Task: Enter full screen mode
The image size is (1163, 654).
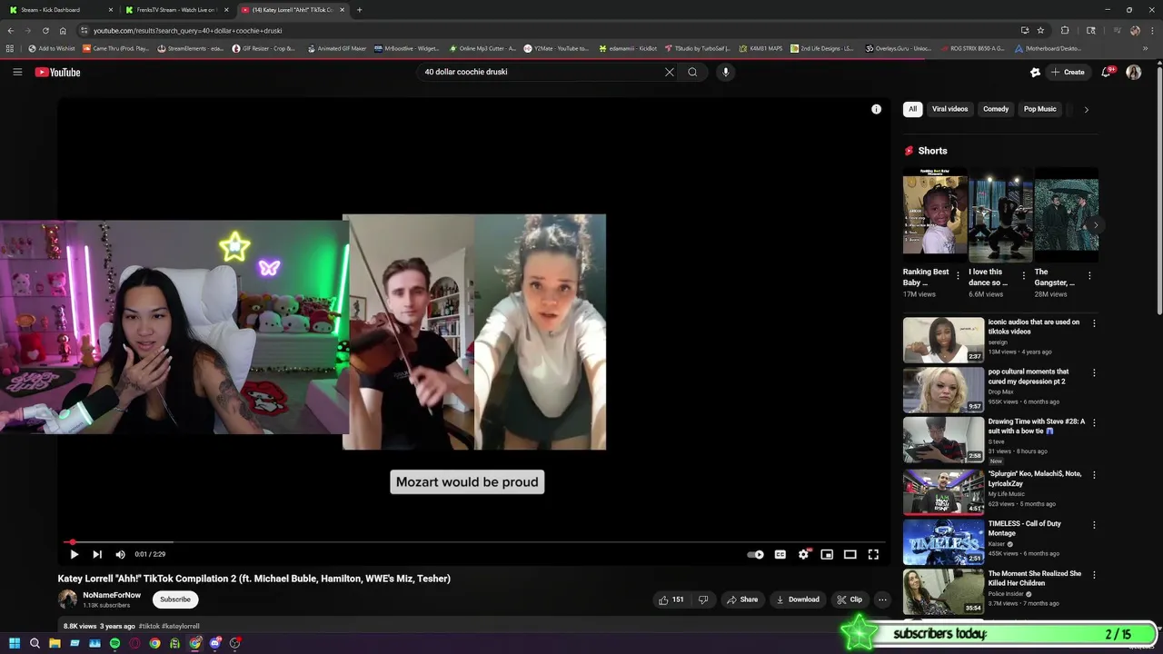Action: [873, 554]
